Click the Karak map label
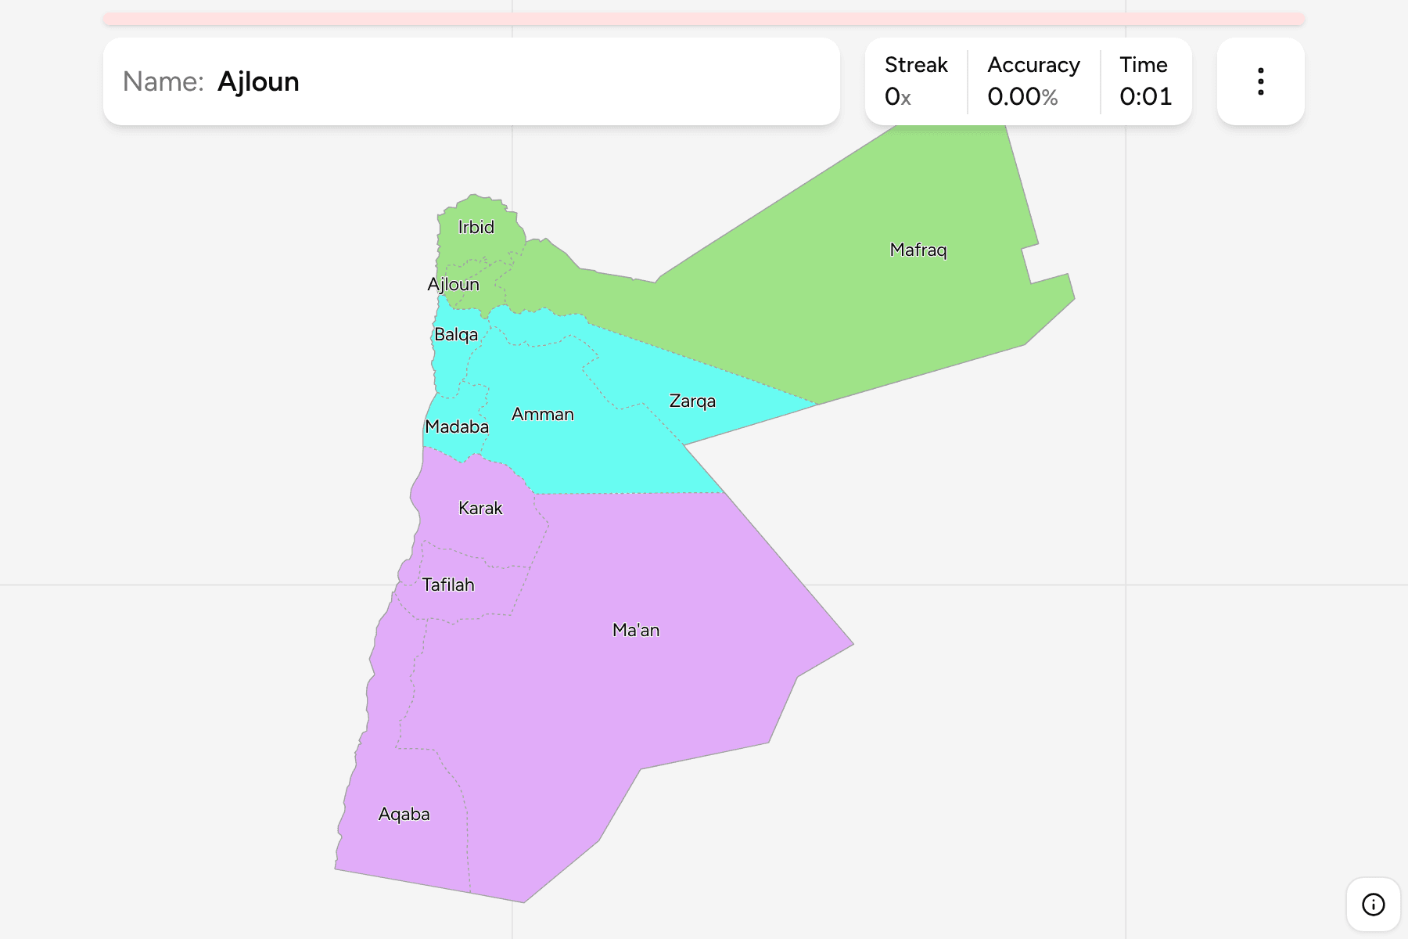 (480, 509)
